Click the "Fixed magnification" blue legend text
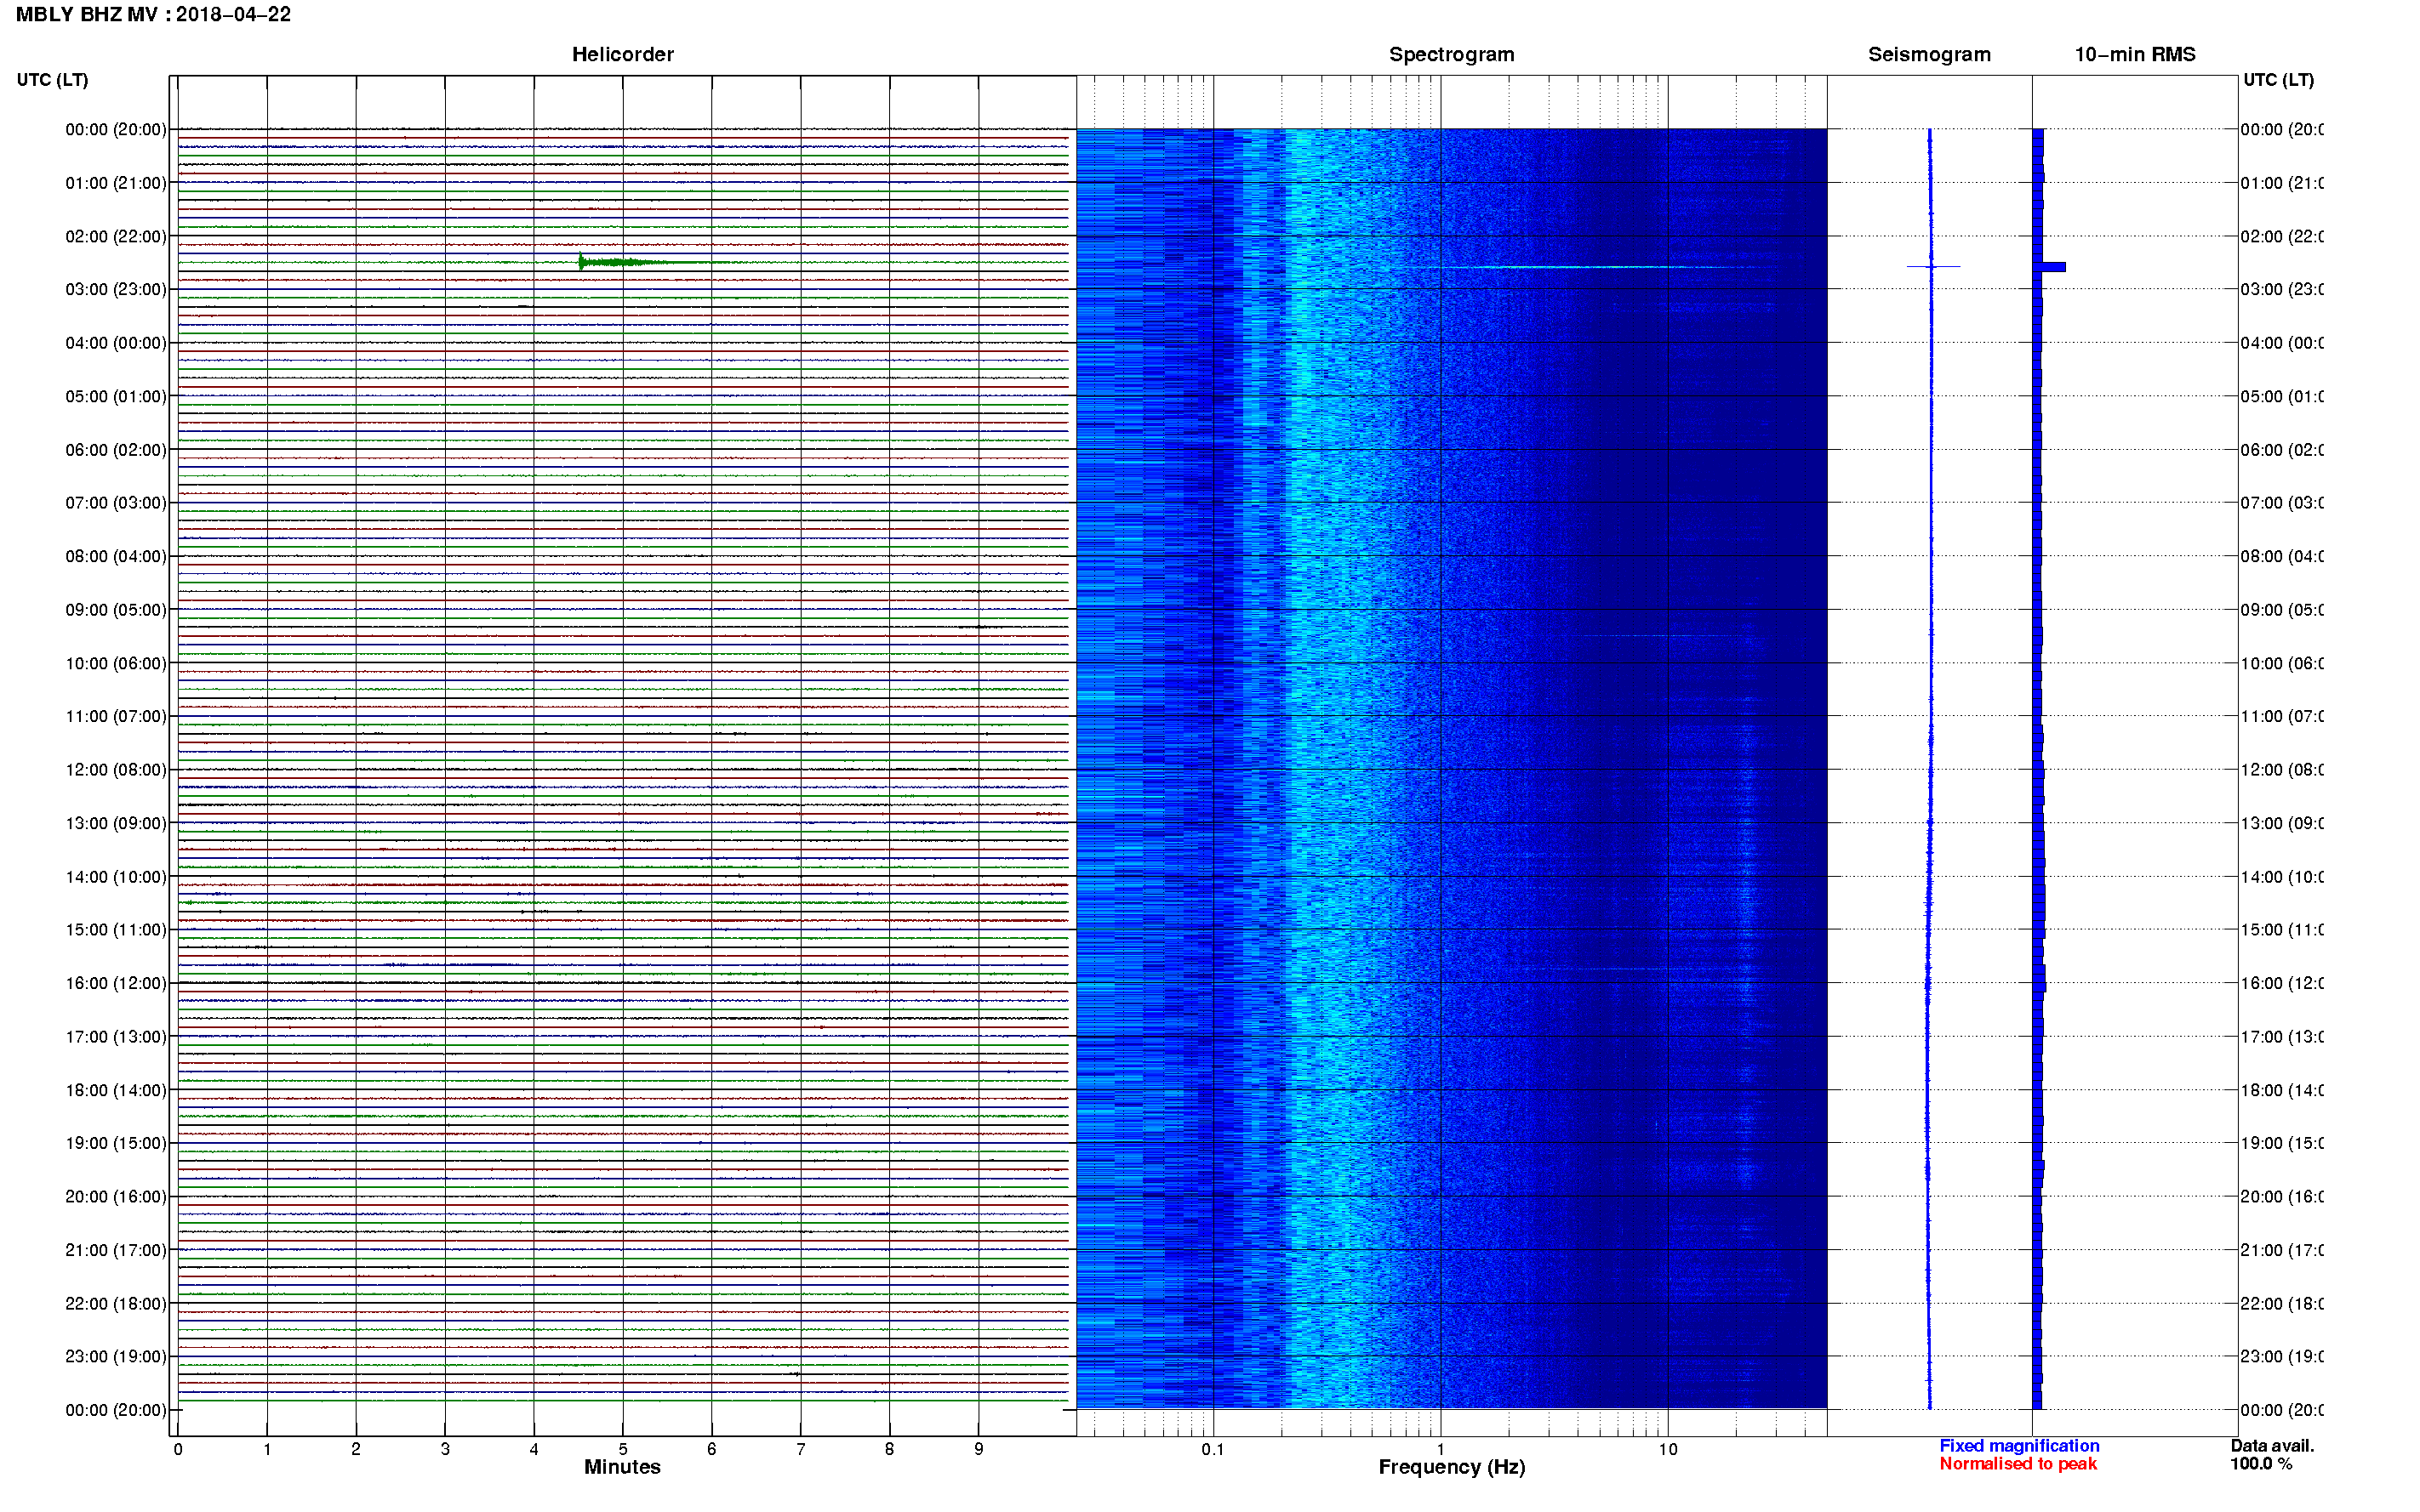This screenshot has width=2420, height=1512. (x=2019, y=1445)
